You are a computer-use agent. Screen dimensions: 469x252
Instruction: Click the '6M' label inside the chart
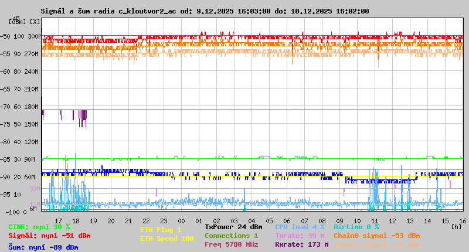click(x=33, y=209)
